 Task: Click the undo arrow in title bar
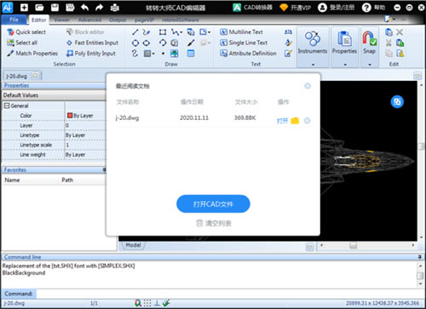[84, 8]
